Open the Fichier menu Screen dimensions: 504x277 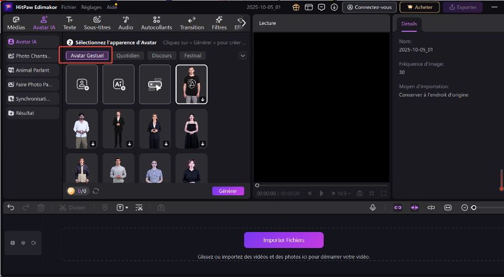[69, 7]
